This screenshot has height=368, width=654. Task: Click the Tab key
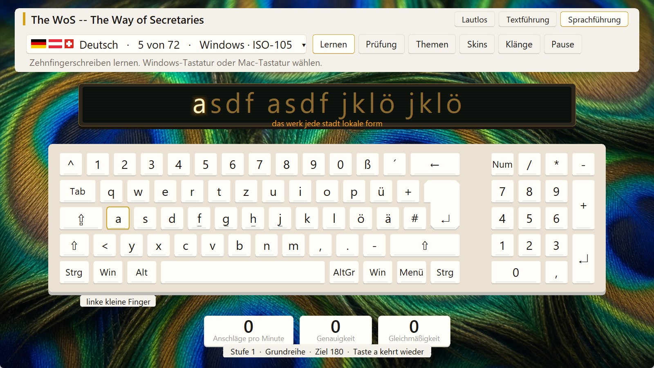tap(78, 191)
